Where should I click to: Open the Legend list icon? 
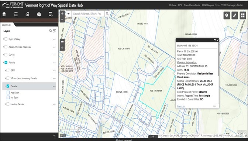[15, 14]
